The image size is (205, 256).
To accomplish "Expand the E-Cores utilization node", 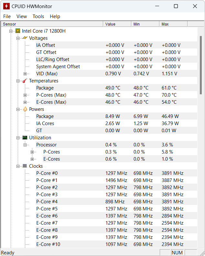I will 32,159.
